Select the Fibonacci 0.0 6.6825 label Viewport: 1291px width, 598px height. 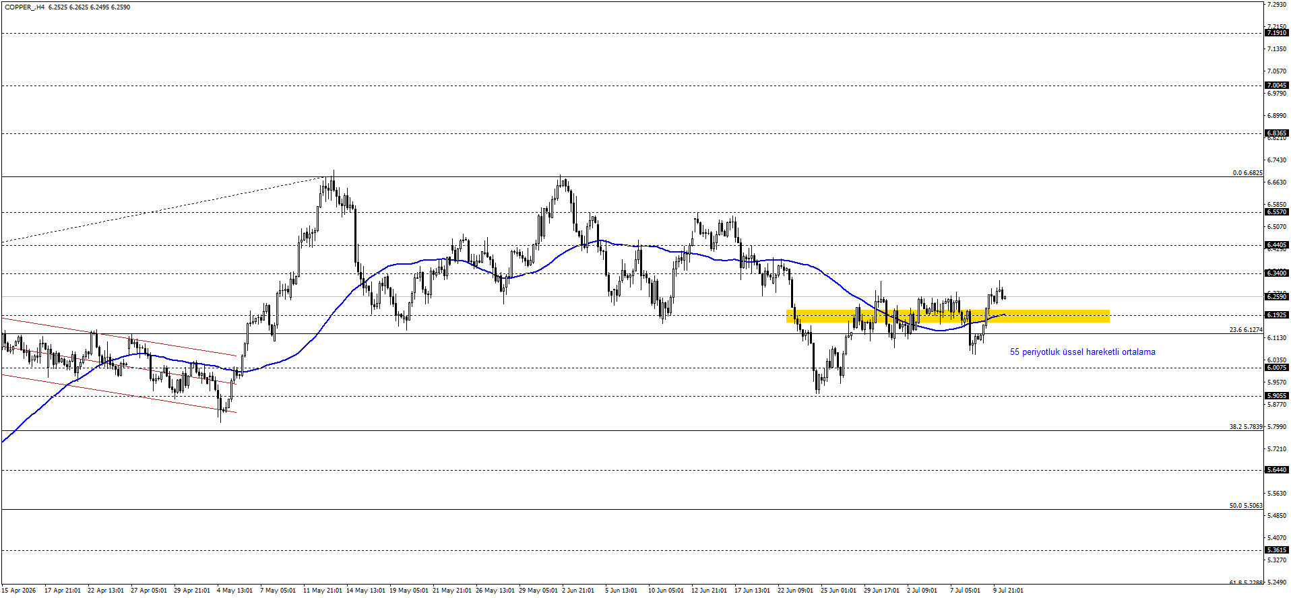[1247, 173]
